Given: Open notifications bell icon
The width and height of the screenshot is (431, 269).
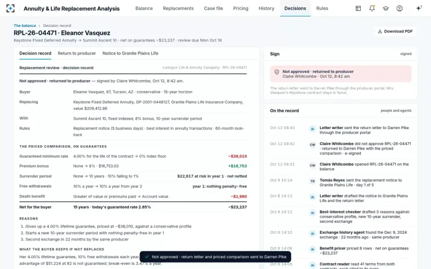Looking at the screenshot, I should point(372,8).
